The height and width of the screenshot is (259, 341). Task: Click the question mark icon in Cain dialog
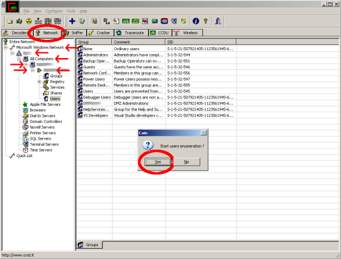click(x=148, y=146)
